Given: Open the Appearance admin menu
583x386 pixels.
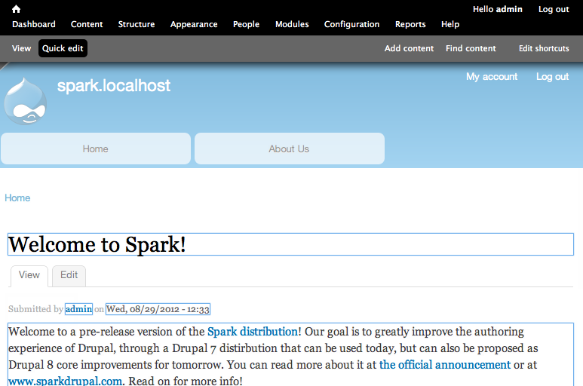Looking at the screenshot, I should [x=194, y=24].
